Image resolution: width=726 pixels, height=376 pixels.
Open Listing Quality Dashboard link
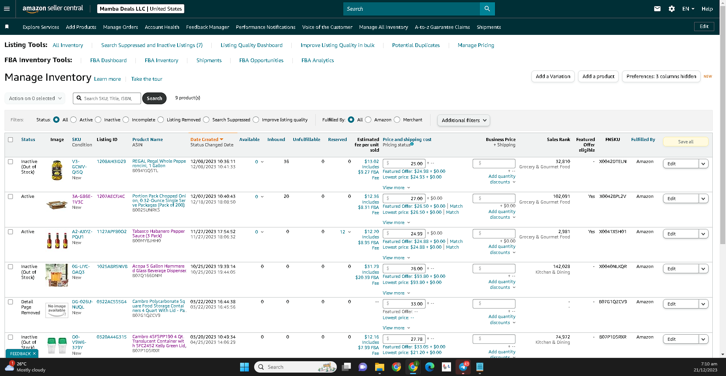click(x=251, y=45)
